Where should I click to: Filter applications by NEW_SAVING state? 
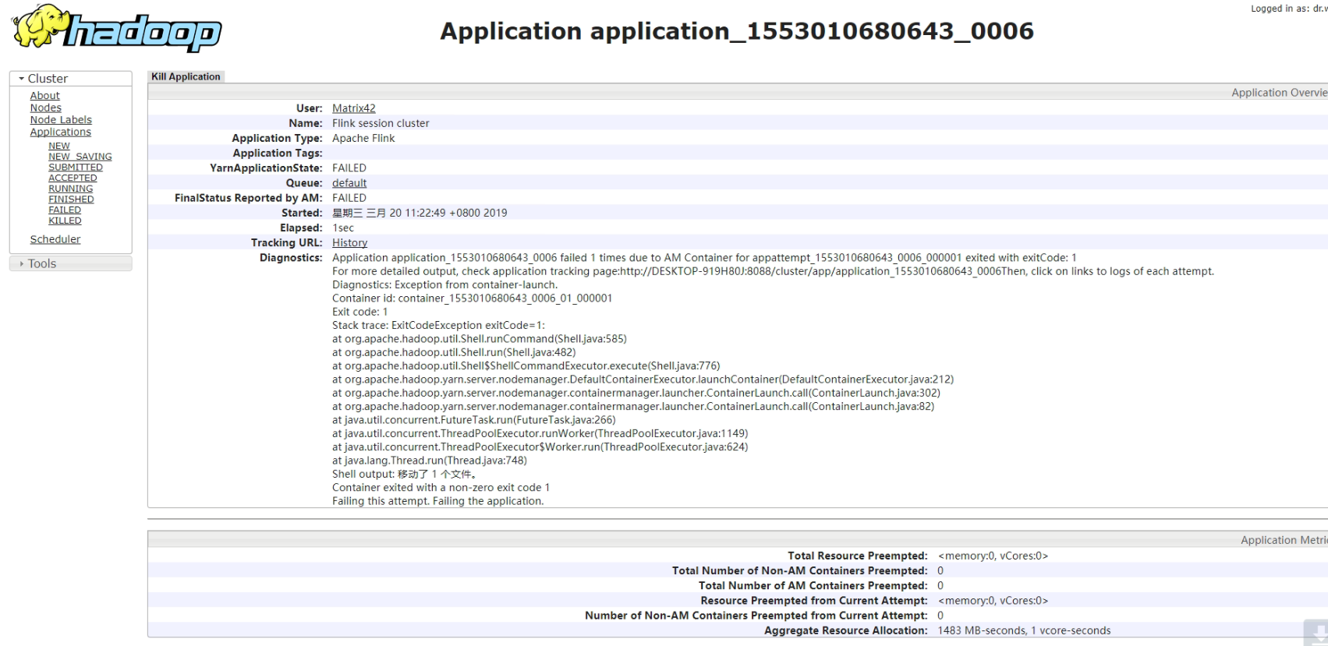tap(80, 157)
